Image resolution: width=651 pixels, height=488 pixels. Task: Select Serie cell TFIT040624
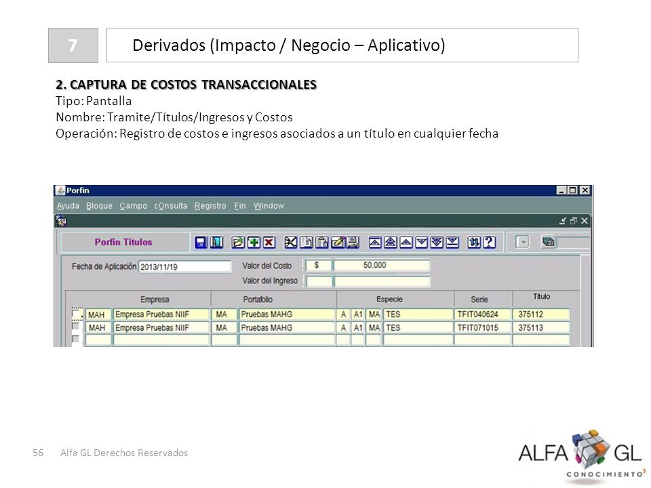(483, 314)
